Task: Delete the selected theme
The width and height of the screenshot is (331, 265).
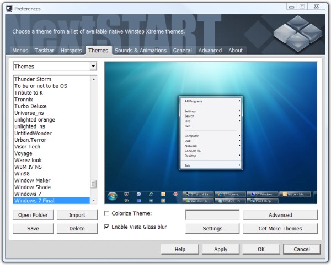Action: (x=77, y=228)
